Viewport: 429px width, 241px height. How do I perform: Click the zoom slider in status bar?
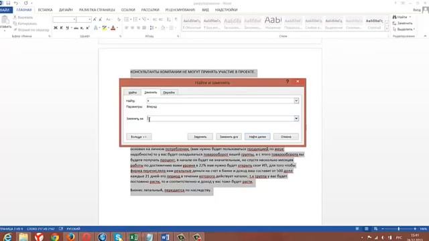coord(399,229)
